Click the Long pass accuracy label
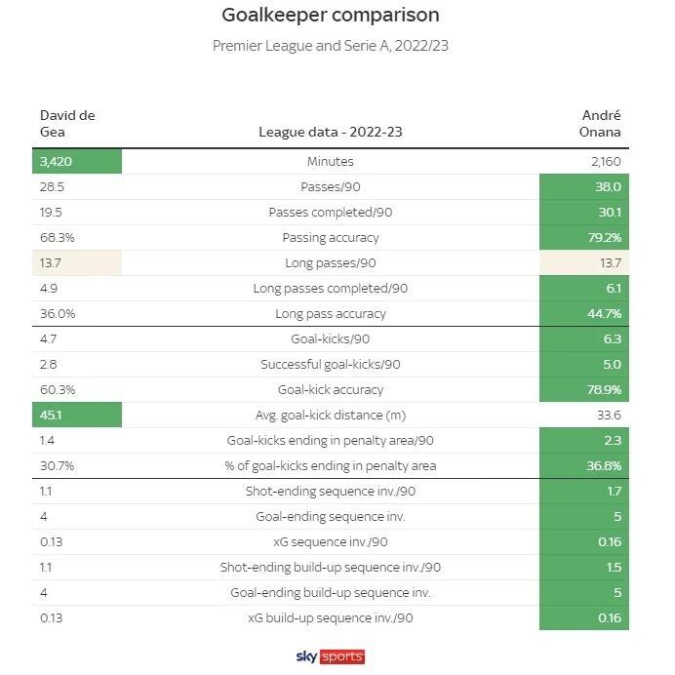This screenshot has height=675, width=675. click(x=331, y=314)
